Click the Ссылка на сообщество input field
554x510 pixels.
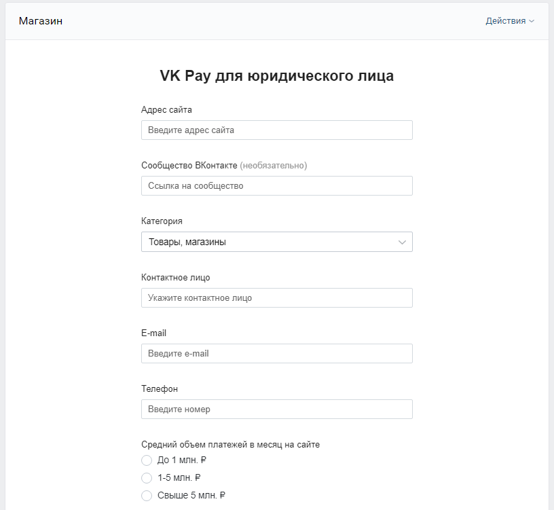tap(276, 185)
